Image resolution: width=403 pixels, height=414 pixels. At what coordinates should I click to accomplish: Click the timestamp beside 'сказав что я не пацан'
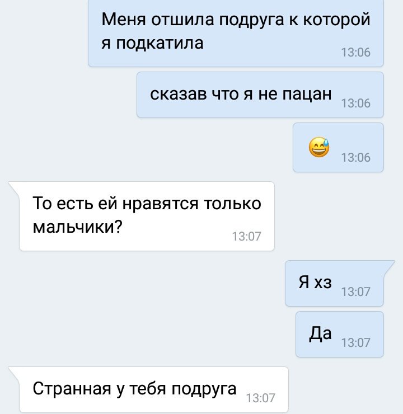click(356, 103)
